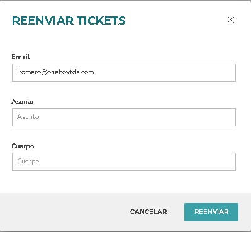The image size is (251, 232).
Task: Place cursor in iromero@oneboxtds.com address text
Action: (55, 72)
